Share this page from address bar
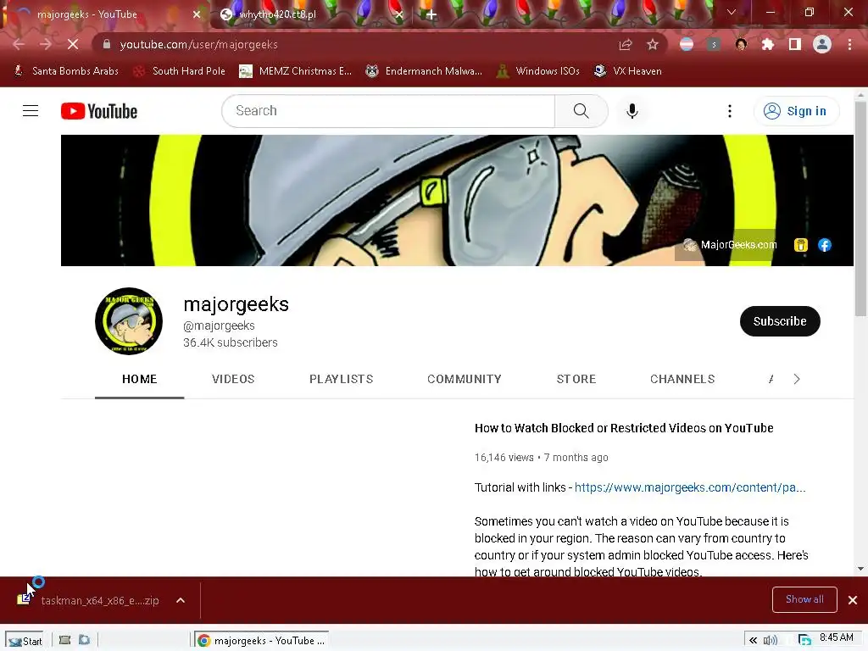Image resolution: width=868 pixels, height=651 pixels. click(626, 44)
